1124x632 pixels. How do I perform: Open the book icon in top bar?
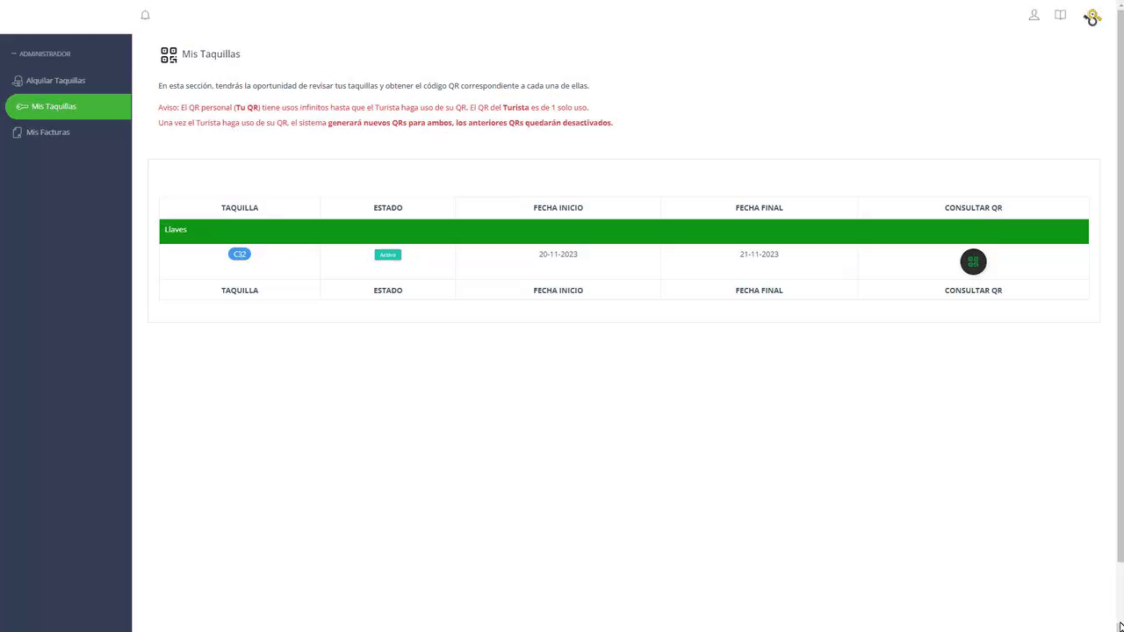pos(1060,15)
